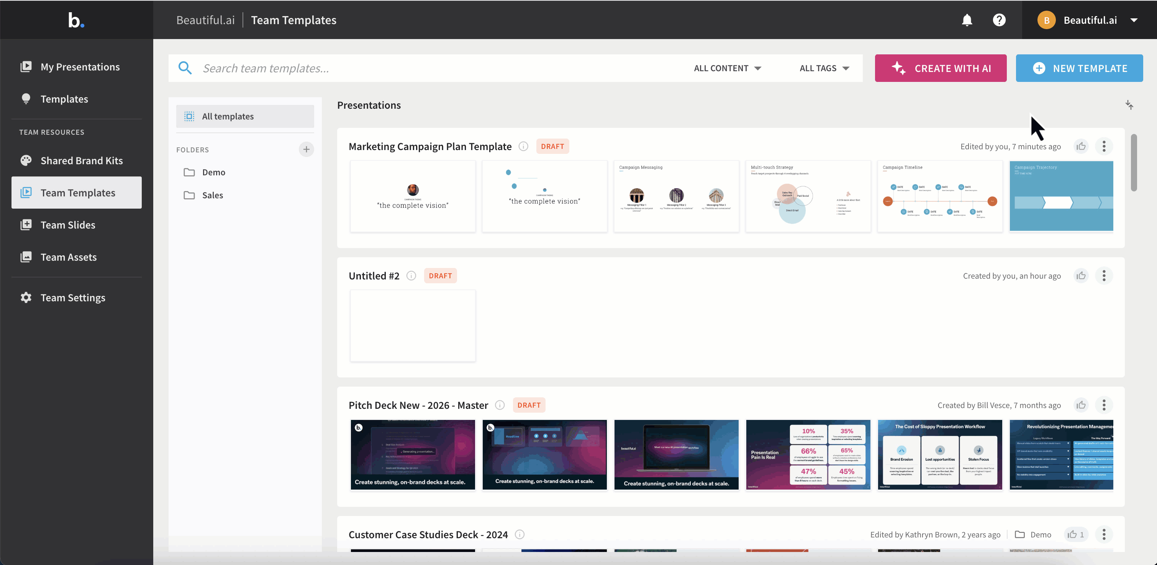1157x565 pixels.
Task: Open more options for Untitled #2
Action: [x=1104, y=276]
